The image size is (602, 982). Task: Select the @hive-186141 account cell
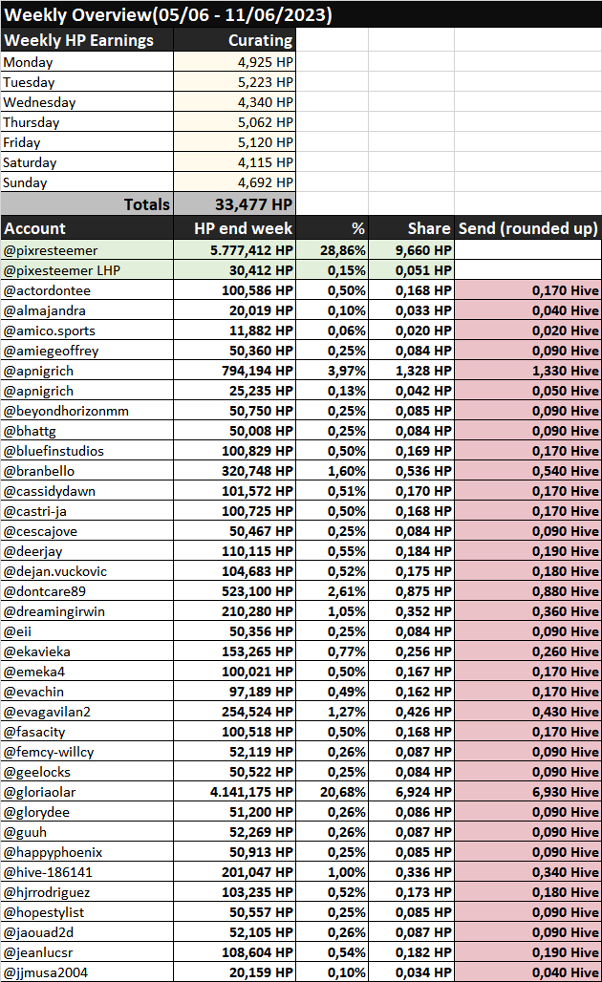click(87, 872)
